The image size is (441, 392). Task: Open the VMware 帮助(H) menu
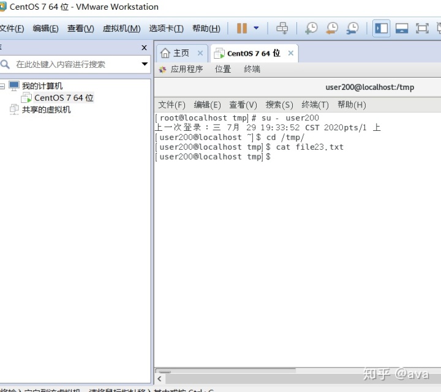click(x=206, y=28)
